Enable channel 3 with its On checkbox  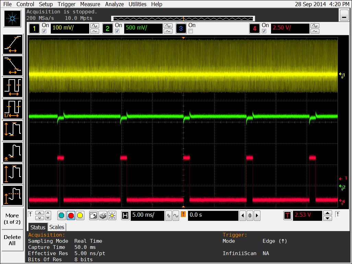[190, 31]
